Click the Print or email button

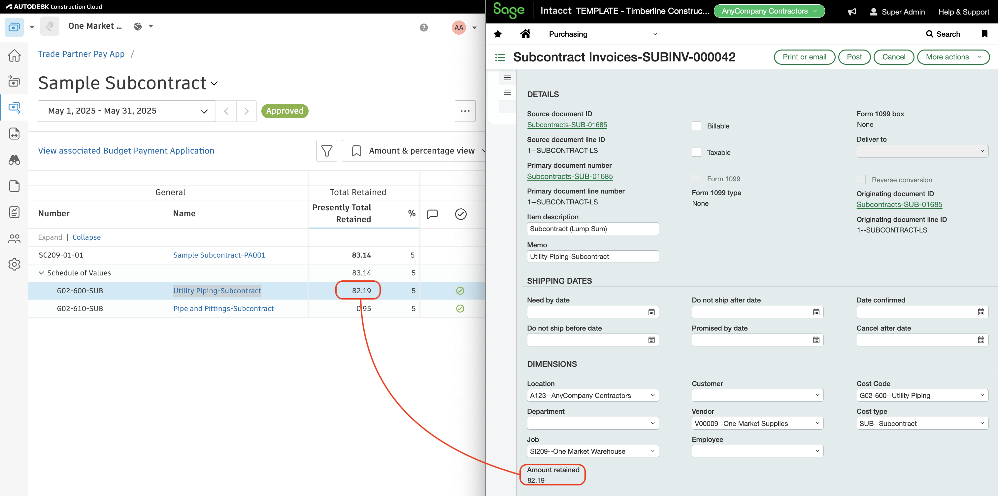pyautogui.click(x=804, y=57)
